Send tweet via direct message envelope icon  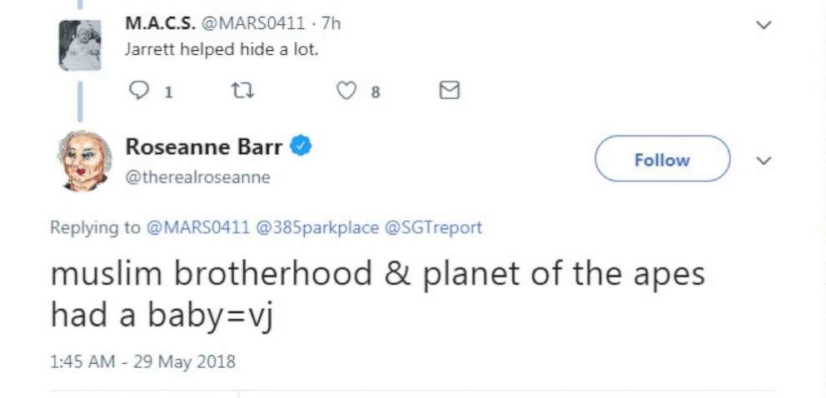pos(449,91)
